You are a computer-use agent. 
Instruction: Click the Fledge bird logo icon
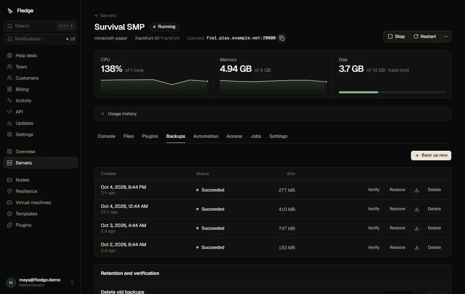pyautogui.click(x=10, y=11)
